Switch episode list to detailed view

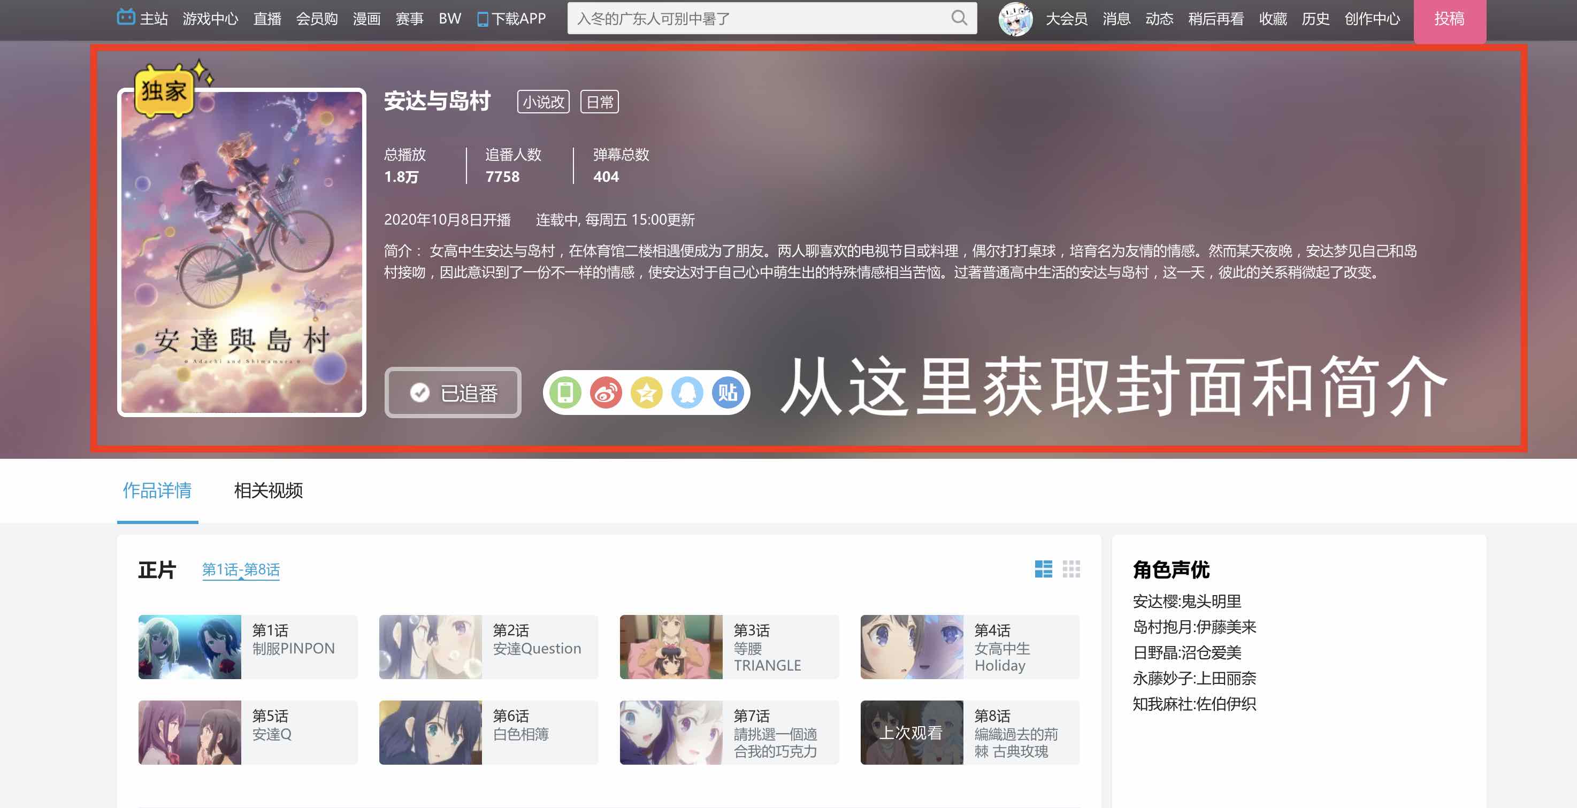1043,568
